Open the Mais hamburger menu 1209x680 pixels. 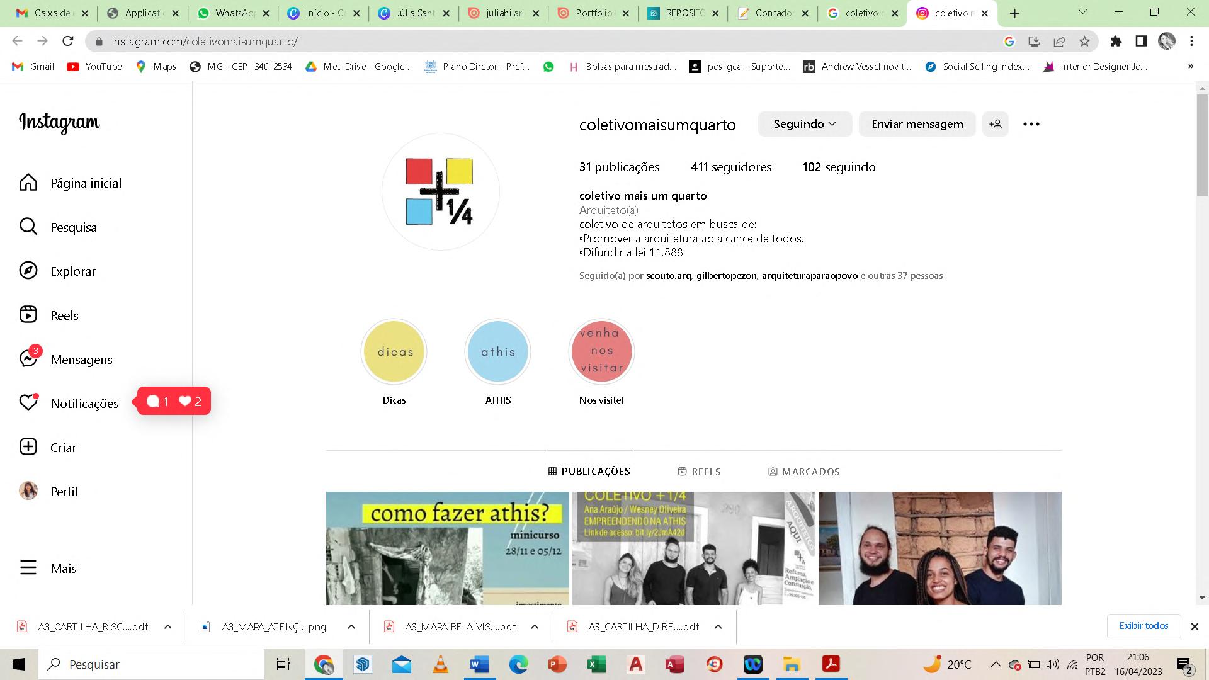coord(28,568)
